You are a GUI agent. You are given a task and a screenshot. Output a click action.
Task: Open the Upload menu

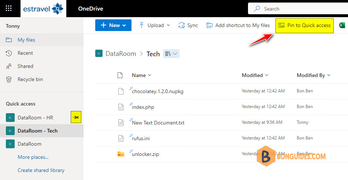click(x=155, y=25)
